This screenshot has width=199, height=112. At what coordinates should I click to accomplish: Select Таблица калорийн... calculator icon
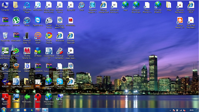pyautogui.click(x=60, y=53)
